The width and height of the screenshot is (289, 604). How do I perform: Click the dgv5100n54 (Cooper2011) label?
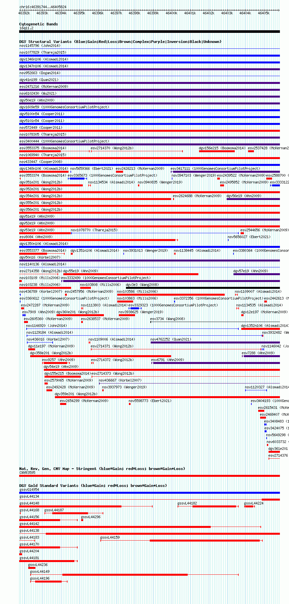click(42, 114)
